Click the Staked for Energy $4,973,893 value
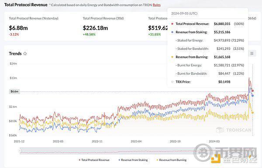 (222, 41)
